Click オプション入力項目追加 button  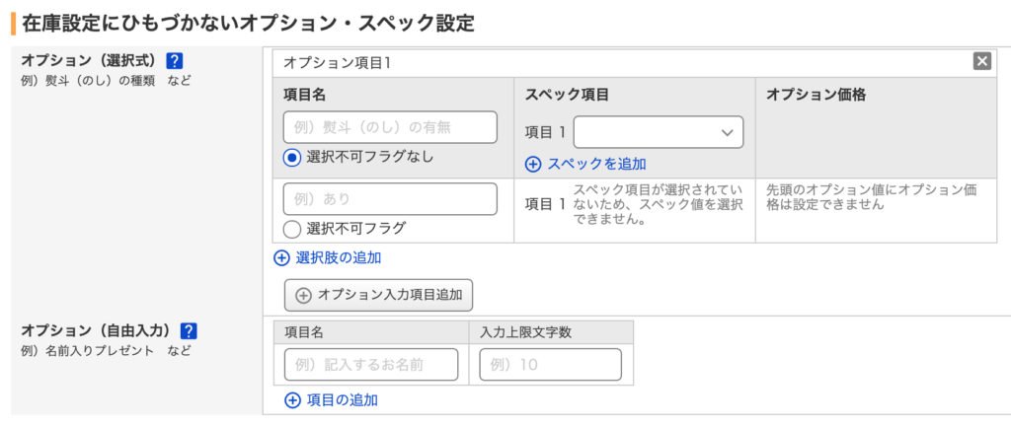pos(378,296)
